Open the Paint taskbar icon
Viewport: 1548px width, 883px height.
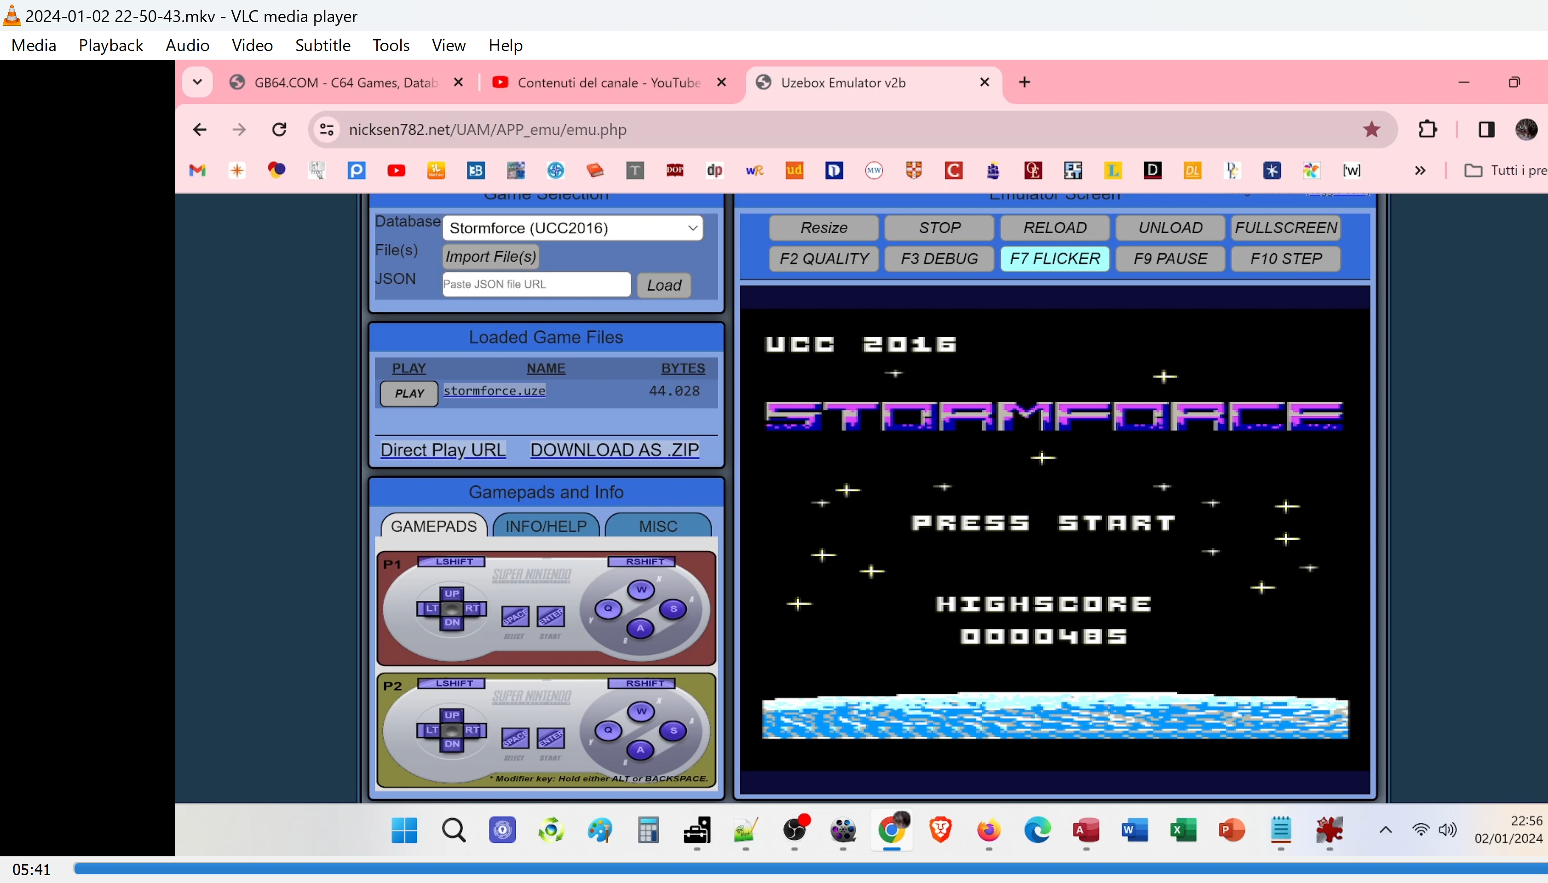coord(600,830)
